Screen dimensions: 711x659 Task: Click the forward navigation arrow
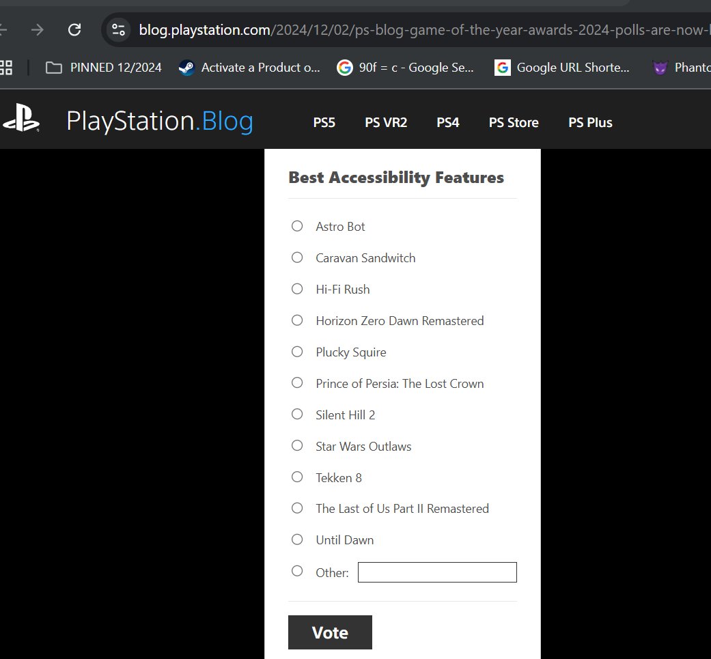[x=37, y=29]
